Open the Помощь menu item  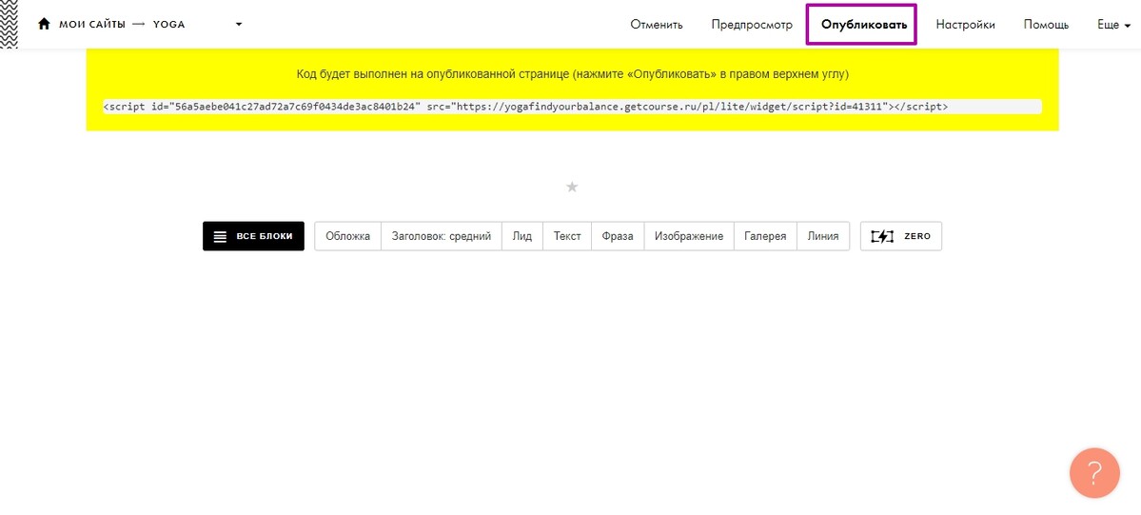[1047, 25]
